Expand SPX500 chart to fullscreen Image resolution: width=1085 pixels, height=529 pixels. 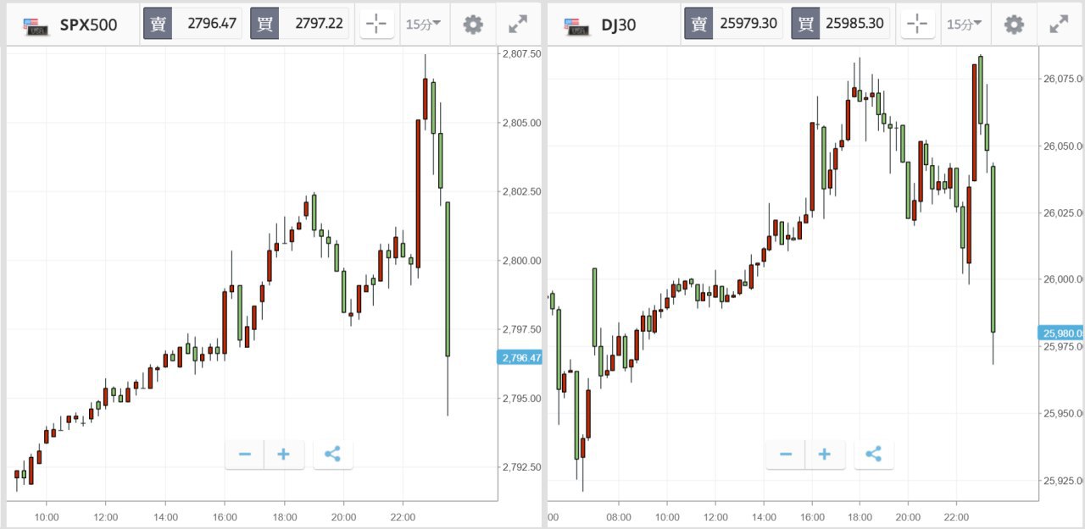(x=518, y=25)
